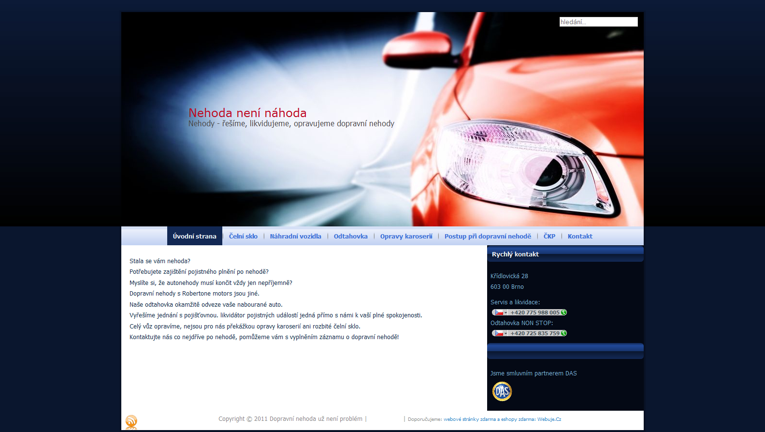Click the line Naše odtahovka okamžitě odveze vaše nabourané auto.
This screenshot has height=432, width=765.
pyautogui.click(x=206, y=304)
